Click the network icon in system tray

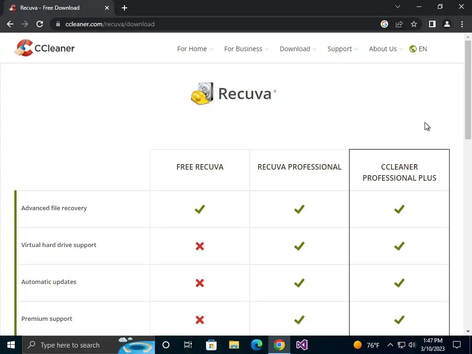(401, 345)
